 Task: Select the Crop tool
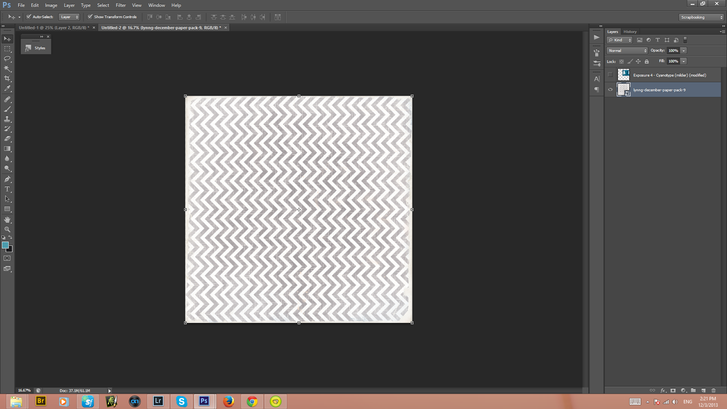point(7,79)
